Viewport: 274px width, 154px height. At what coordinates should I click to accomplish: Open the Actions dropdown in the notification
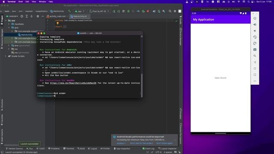click(x=121, y=143)
